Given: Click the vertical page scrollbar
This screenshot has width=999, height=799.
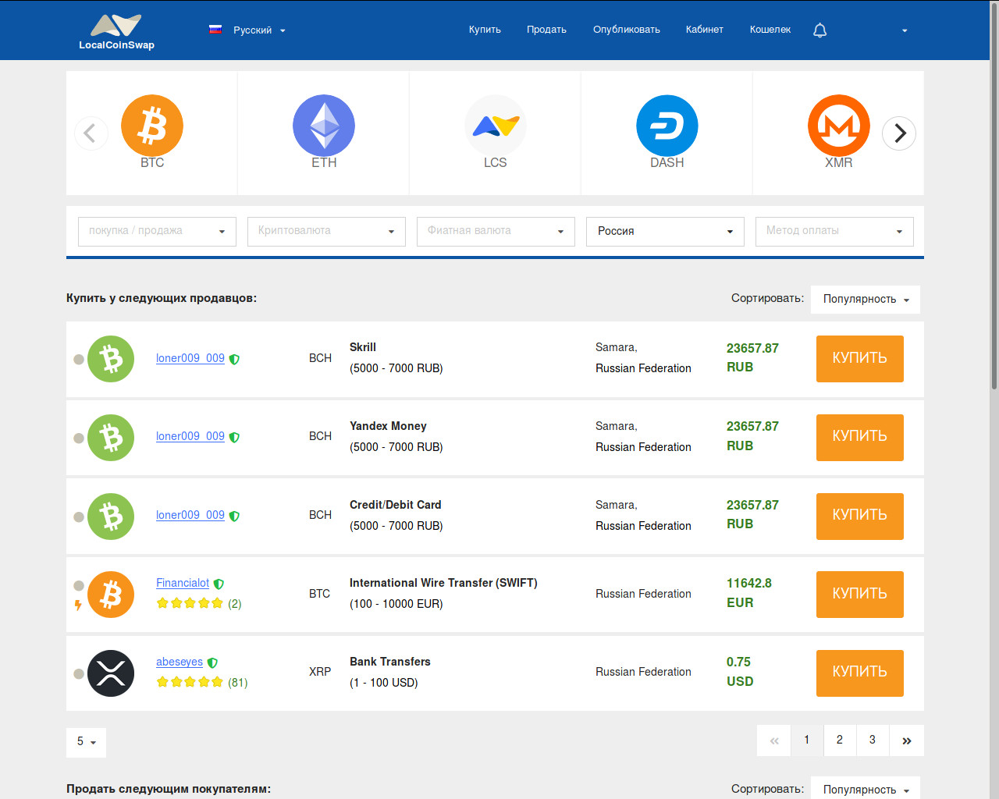Looking at the screenshot, I should click(x=994, y=195).
